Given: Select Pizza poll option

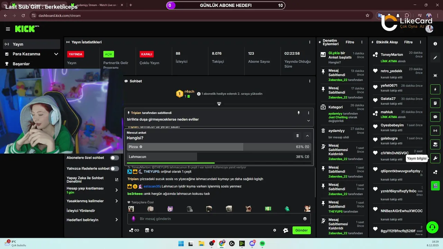Looking at the screenshot, I should coord(219,147).
